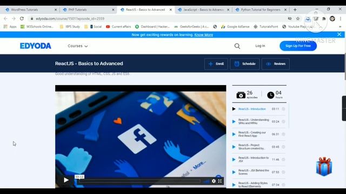This screenshot has height=194, width=346.
Task: Expand bookmarks overflow chevron
Action: click(340, 26)
